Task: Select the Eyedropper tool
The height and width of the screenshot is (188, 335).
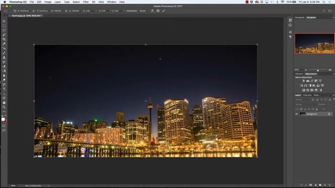Action: pyautogui.click(x=4, y=44)
